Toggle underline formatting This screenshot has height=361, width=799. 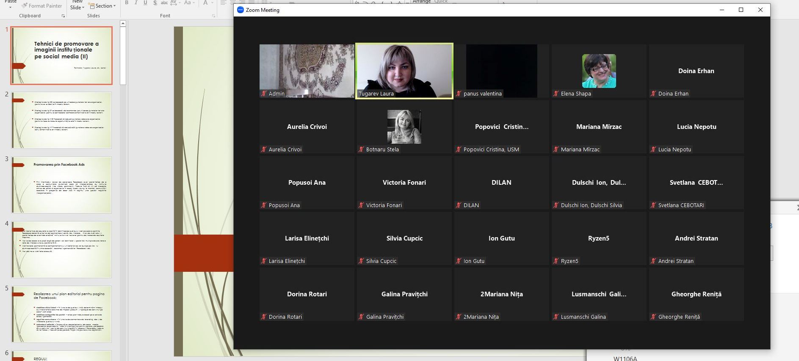145,3
